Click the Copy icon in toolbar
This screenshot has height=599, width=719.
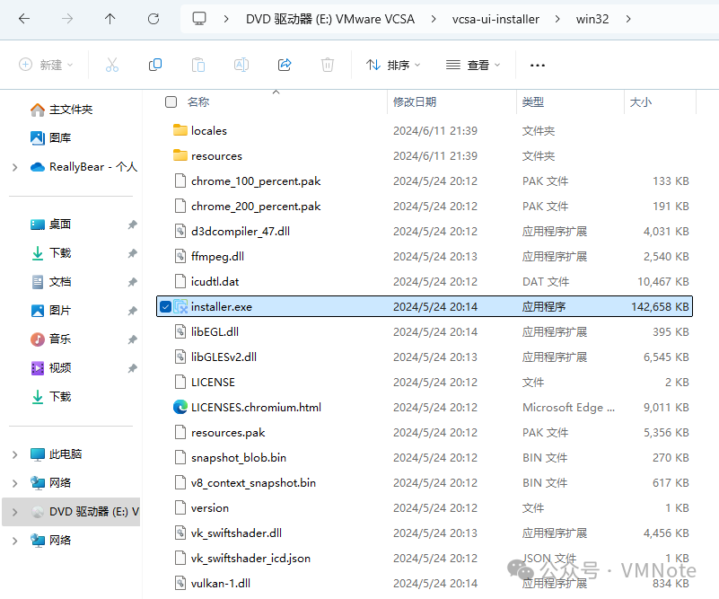point(155,65)
